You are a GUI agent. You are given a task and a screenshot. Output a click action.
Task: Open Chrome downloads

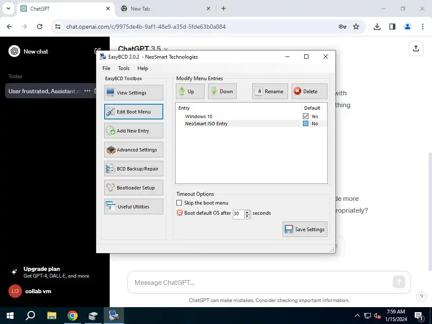click(377, 27)
